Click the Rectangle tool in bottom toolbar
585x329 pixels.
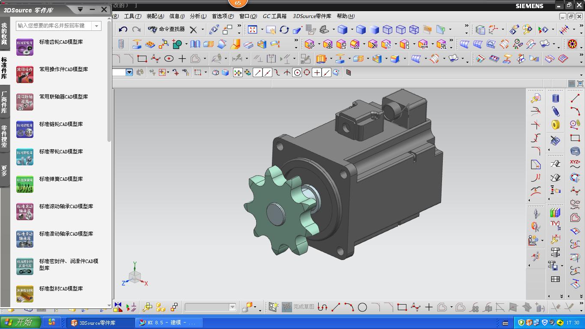click(x=402, y=307)
